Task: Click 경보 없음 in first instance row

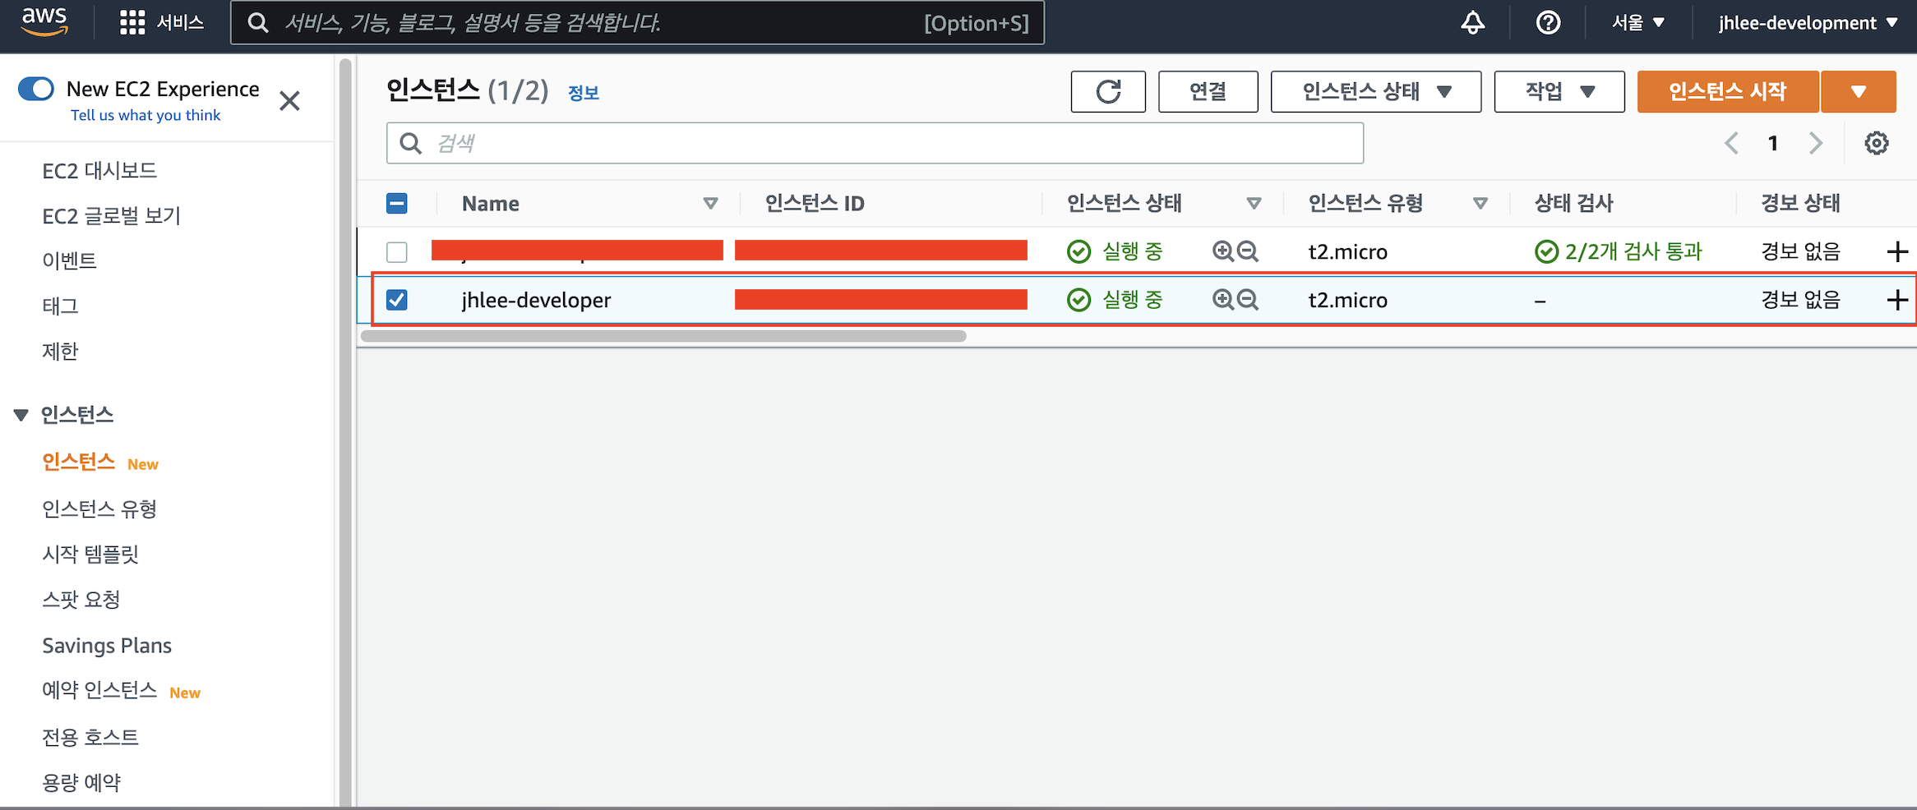Action: coord(1800,251)
